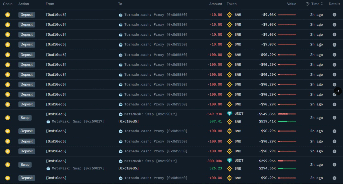Click the Token column header
Viewport: 343px width, 184px height.
(232, 4)
